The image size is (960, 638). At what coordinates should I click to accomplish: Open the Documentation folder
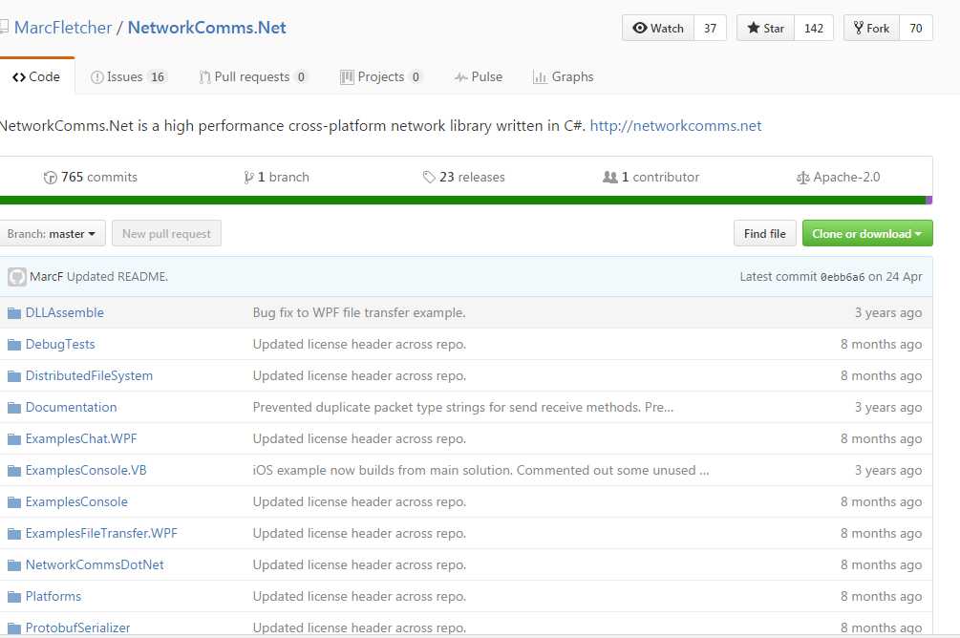coord(71,408)
